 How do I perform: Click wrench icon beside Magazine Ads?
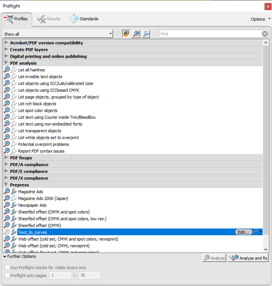tap(14, 192)
